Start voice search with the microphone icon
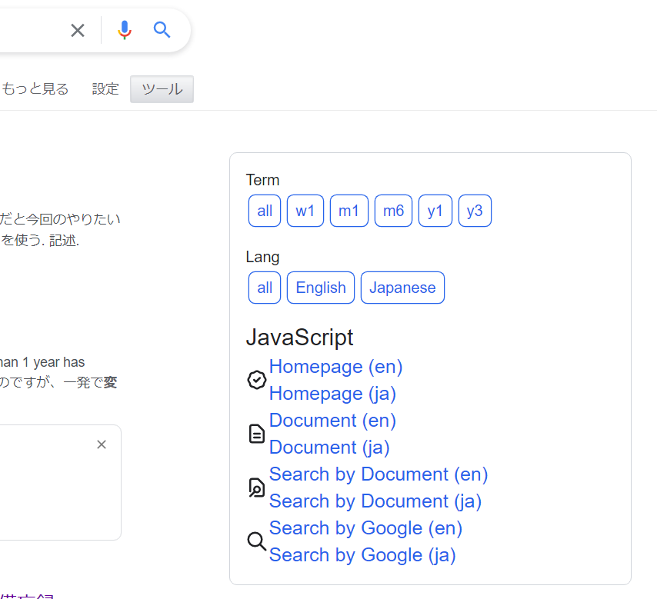Image resolution: width=657 pixels, height=599 pixels. tap(125, 30)
